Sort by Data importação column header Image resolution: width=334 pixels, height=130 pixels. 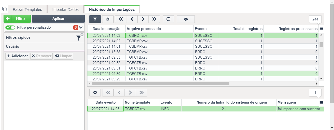(106, 29)
